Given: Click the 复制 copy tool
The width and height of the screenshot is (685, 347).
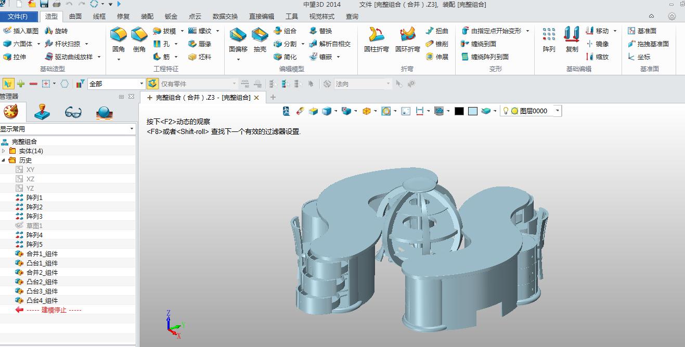Looking at the screenshot, I should (x=572, y=41).
